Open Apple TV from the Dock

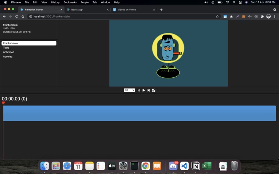112,166
